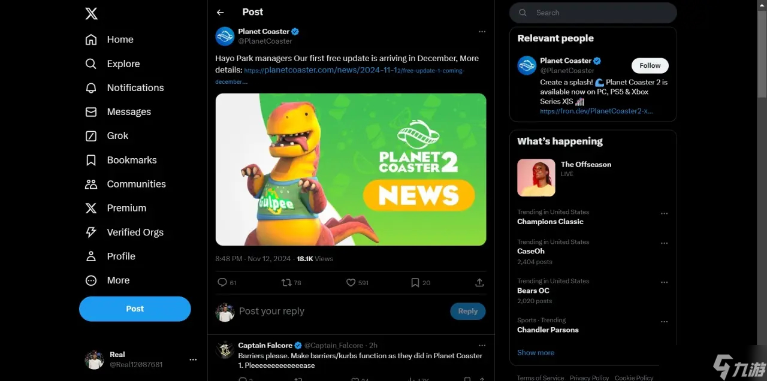Click the blue Post button

(x=135, y=309)
